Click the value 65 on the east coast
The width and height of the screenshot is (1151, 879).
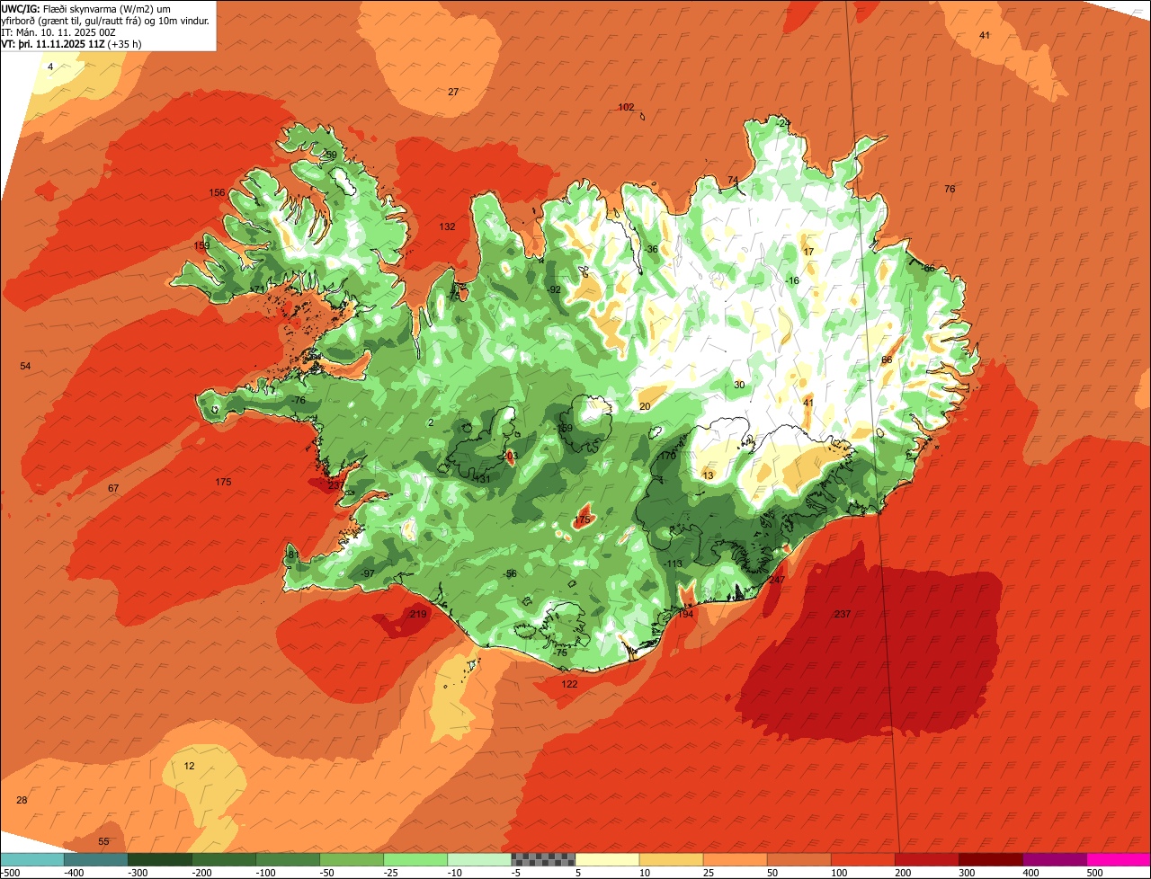click(929, 268)
